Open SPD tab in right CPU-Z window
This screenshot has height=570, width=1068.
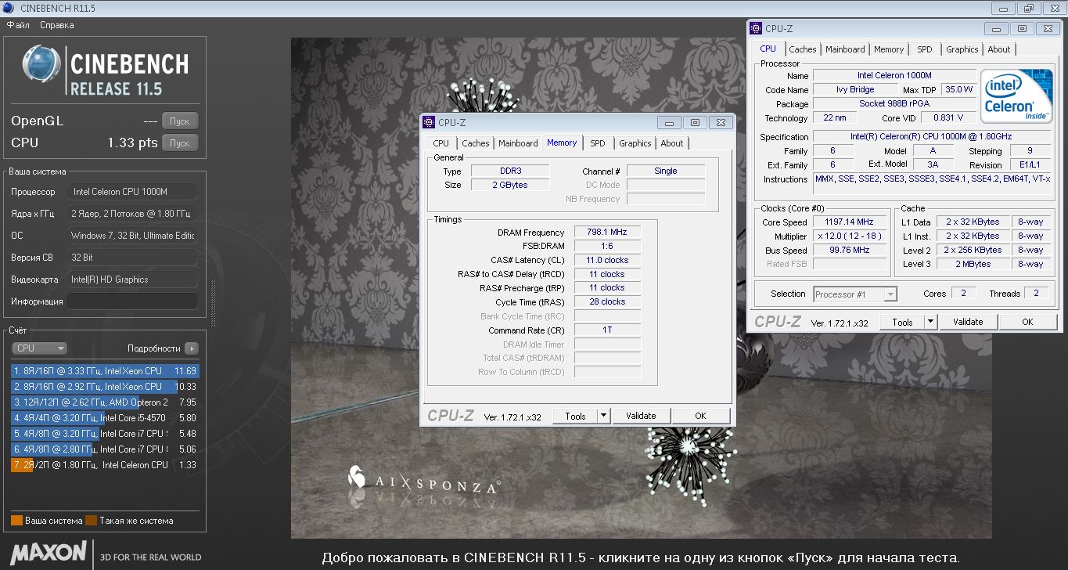click(x=925, y=49)
